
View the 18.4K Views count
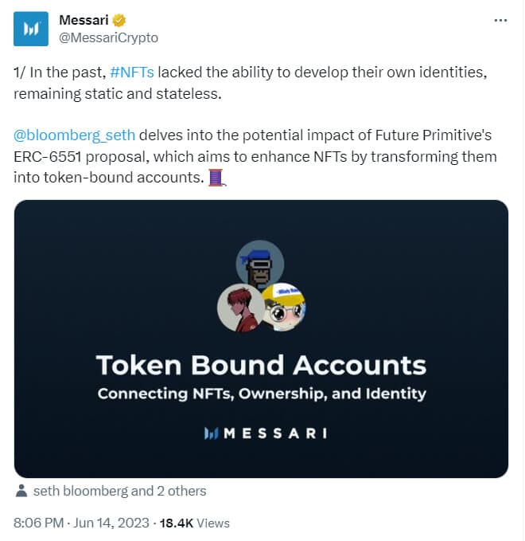[x=195, y=523]
